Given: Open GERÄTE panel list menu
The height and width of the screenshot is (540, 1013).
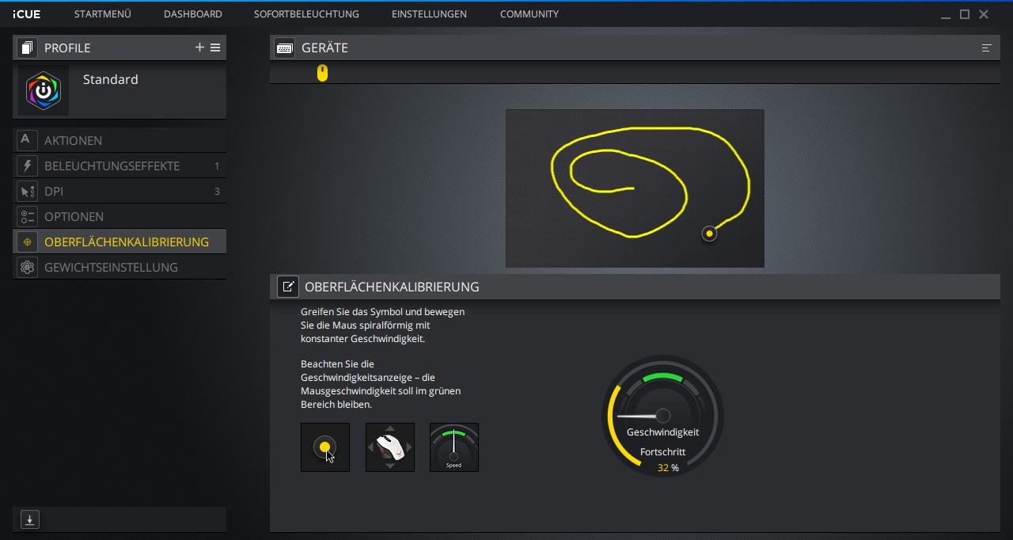Looking at the screenshot, I should pyautogui.click(x=986, y=48).
